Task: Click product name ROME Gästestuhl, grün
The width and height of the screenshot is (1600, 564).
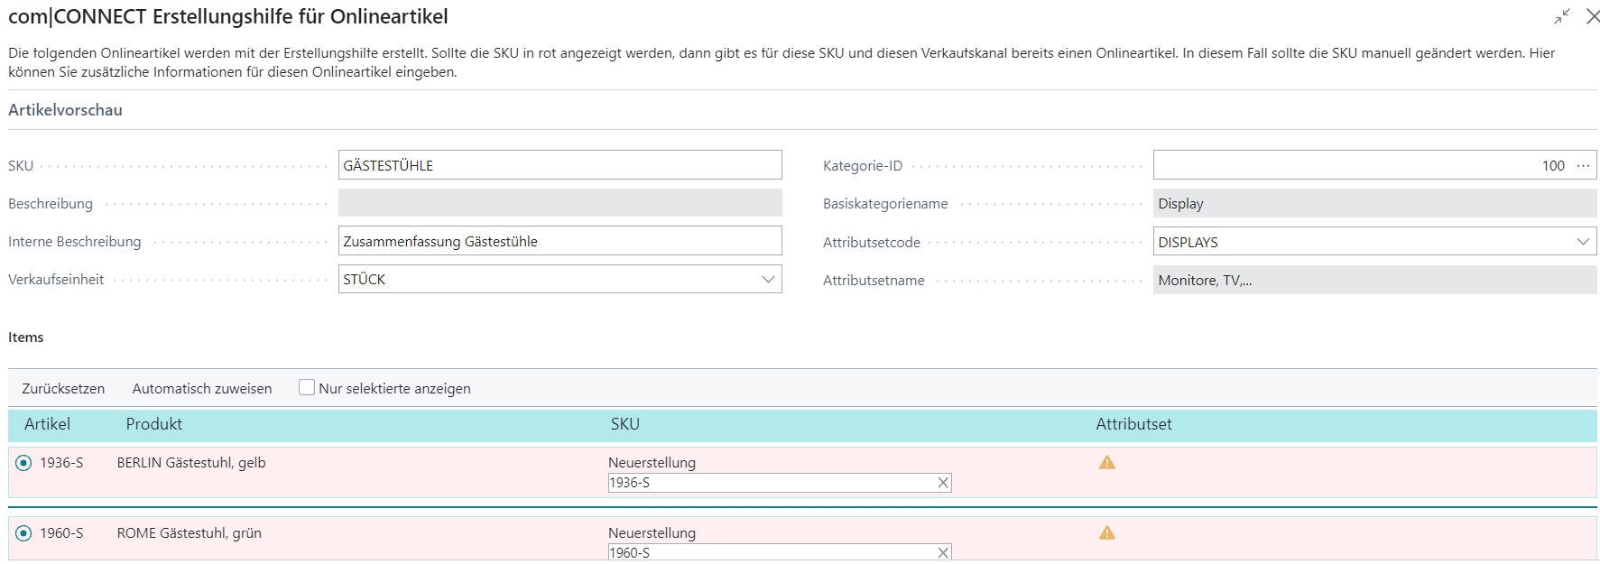Action: (190, 532)
